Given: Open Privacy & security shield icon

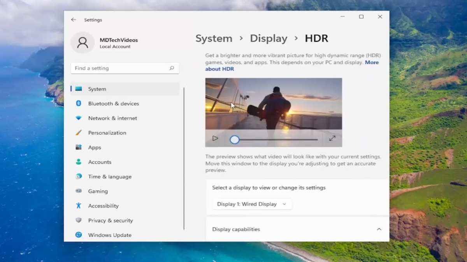Looking at the screenshot, I should point(79,220).
